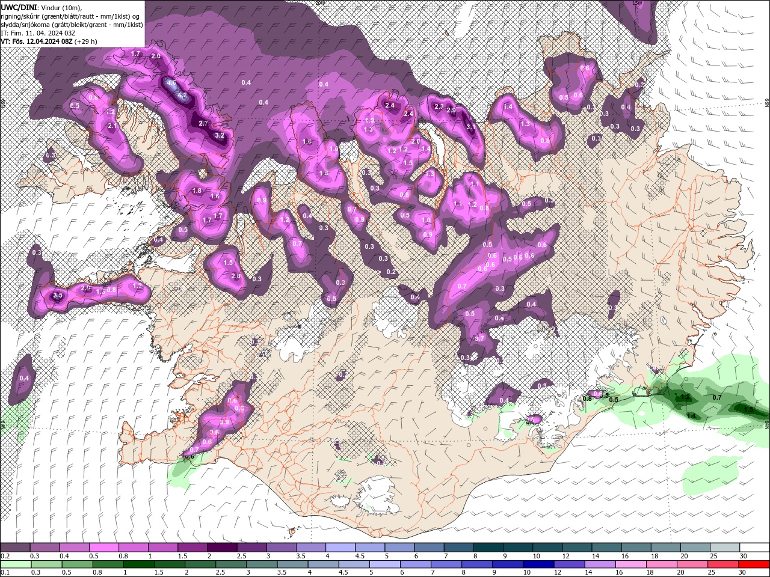This screenshot has width=770, height=577.
Task: Click the 4.6 snowfall value on the map
Action: pyautogui.click(x=171, y=83)
